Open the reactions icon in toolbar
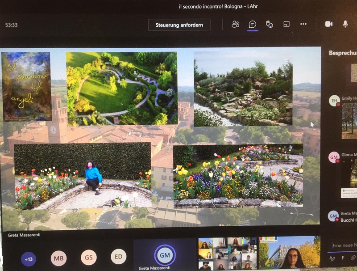 click(270, 24)
